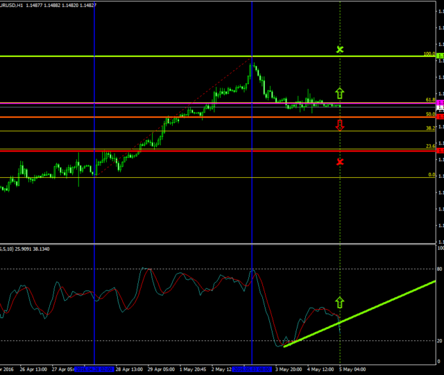Click the stochastic level 80 scale label

(439, 269)
